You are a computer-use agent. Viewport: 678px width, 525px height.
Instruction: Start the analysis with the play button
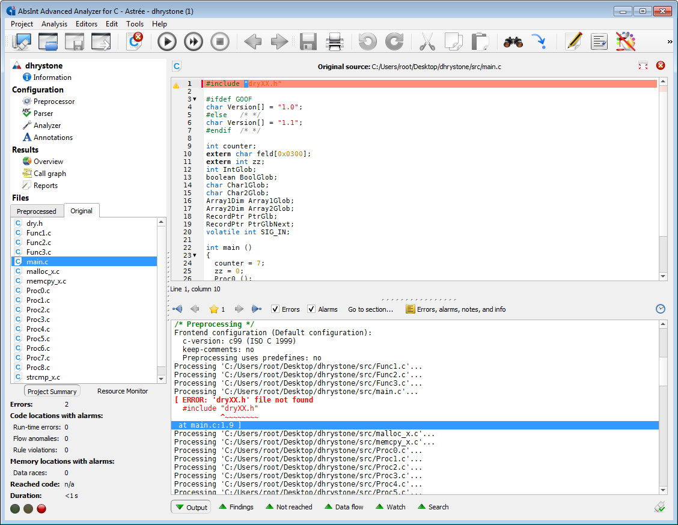pos(167,42)
